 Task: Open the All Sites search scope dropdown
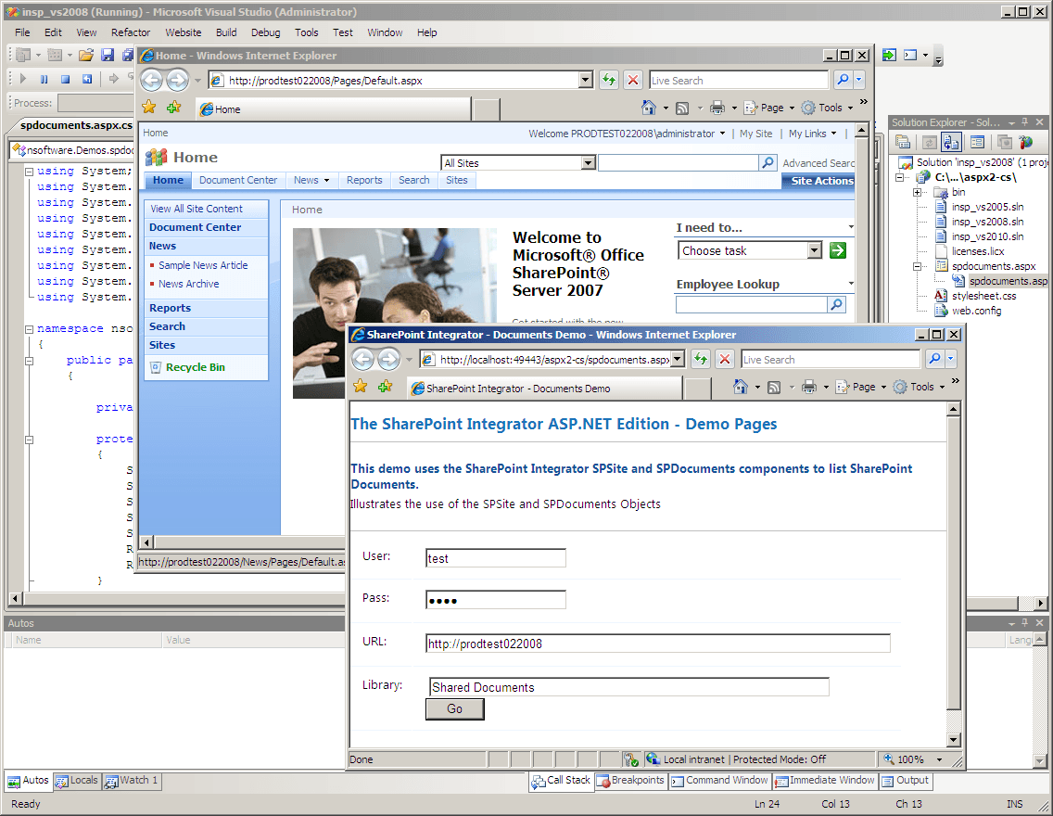click(588, 162)
